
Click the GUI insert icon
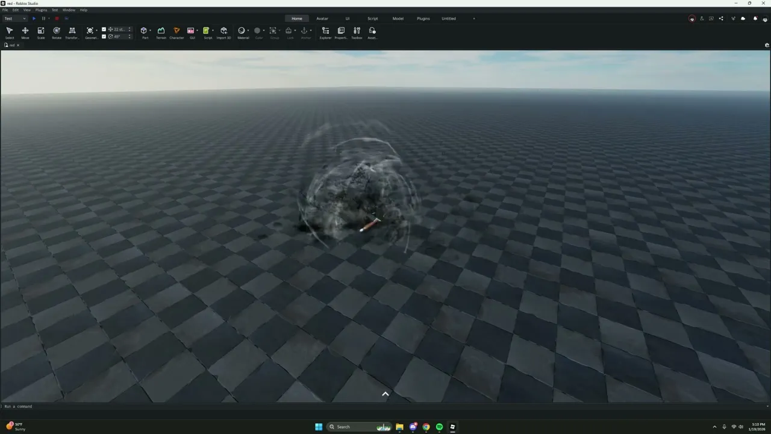pos(190,31)
